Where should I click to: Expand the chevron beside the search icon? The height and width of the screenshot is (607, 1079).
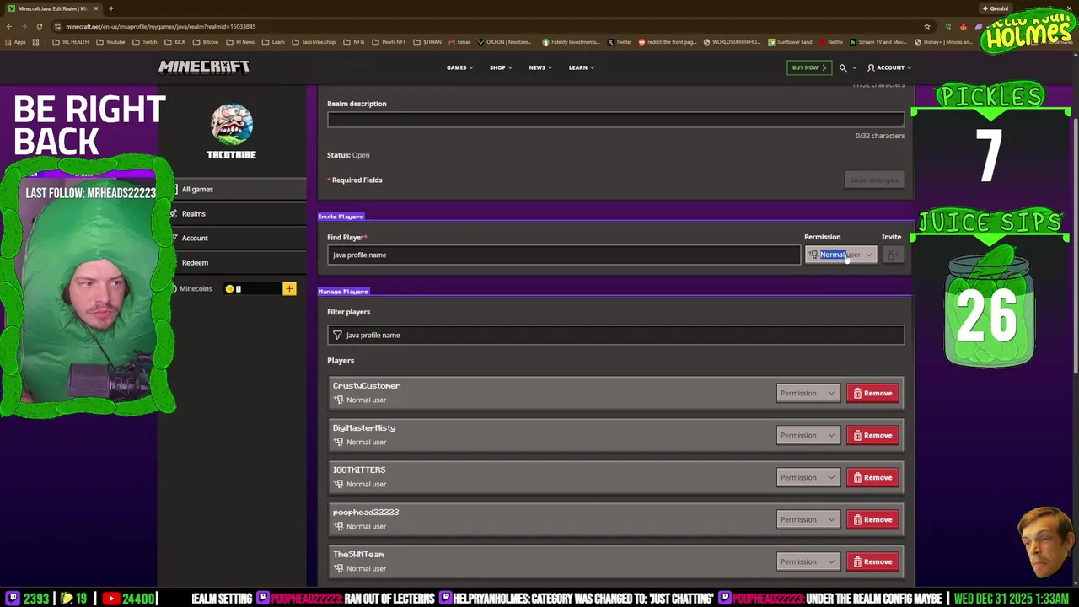pos(854,67)
